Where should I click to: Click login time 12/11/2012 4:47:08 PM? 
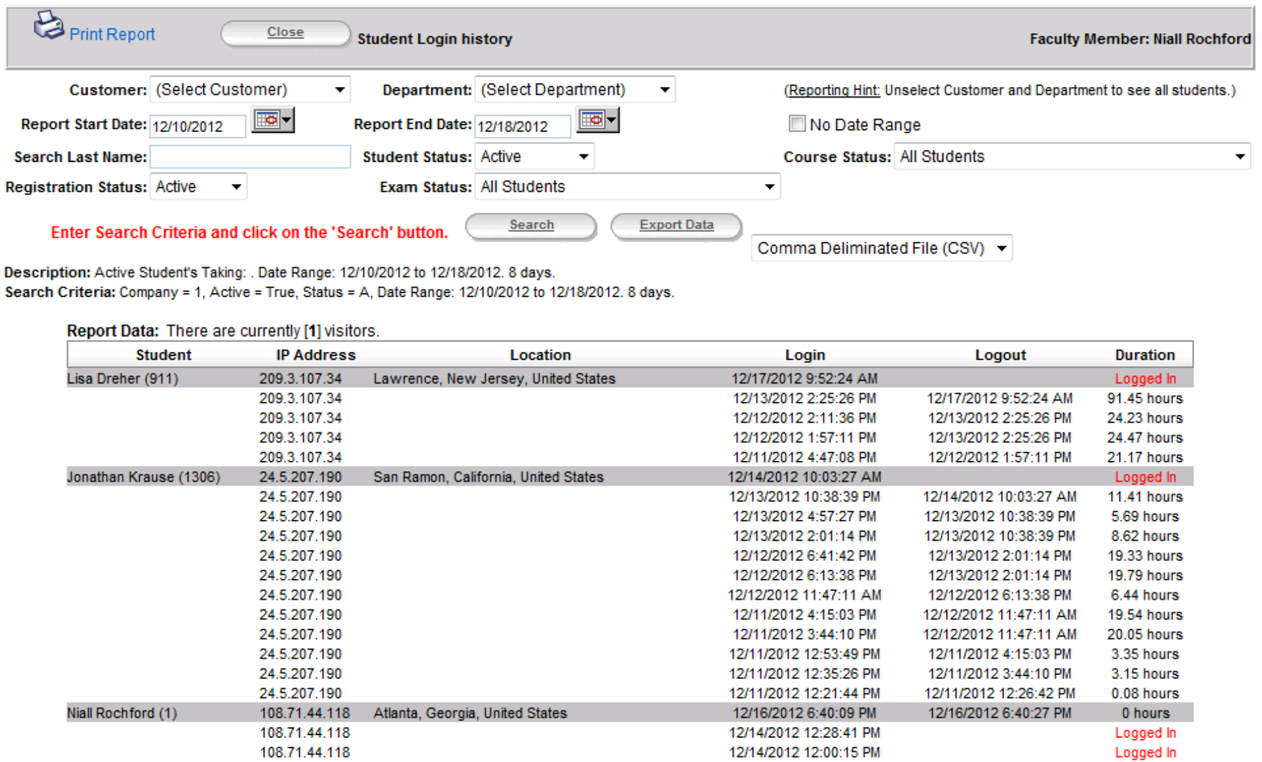(x=805, y=457)
